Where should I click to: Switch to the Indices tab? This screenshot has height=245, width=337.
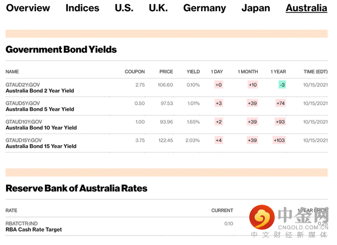click(x=82, y=8)
